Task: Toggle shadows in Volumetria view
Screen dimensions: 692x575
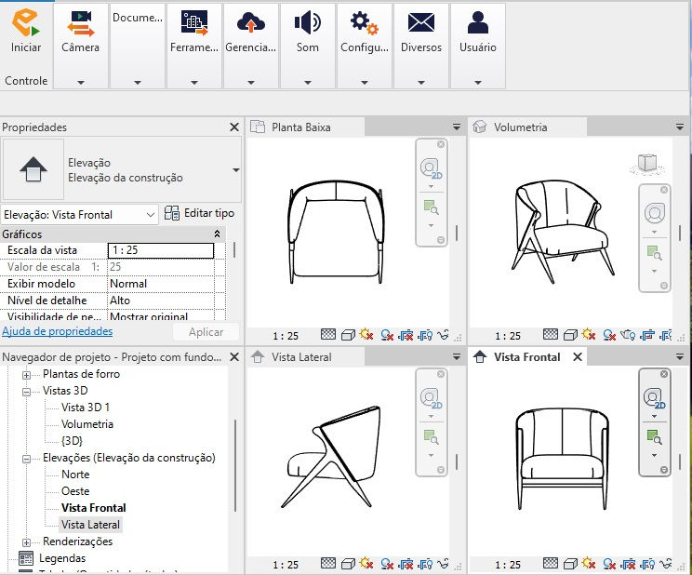Action: tap(609, 335)
